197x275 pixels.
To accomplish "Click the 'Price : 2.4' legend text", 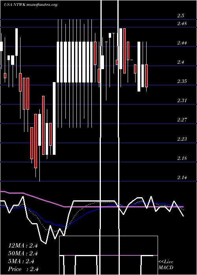I will [x=23, y=269].
